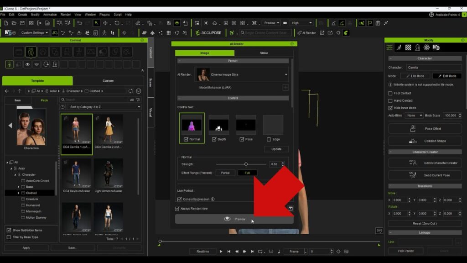Undo the last action

(x=79, y=23)
